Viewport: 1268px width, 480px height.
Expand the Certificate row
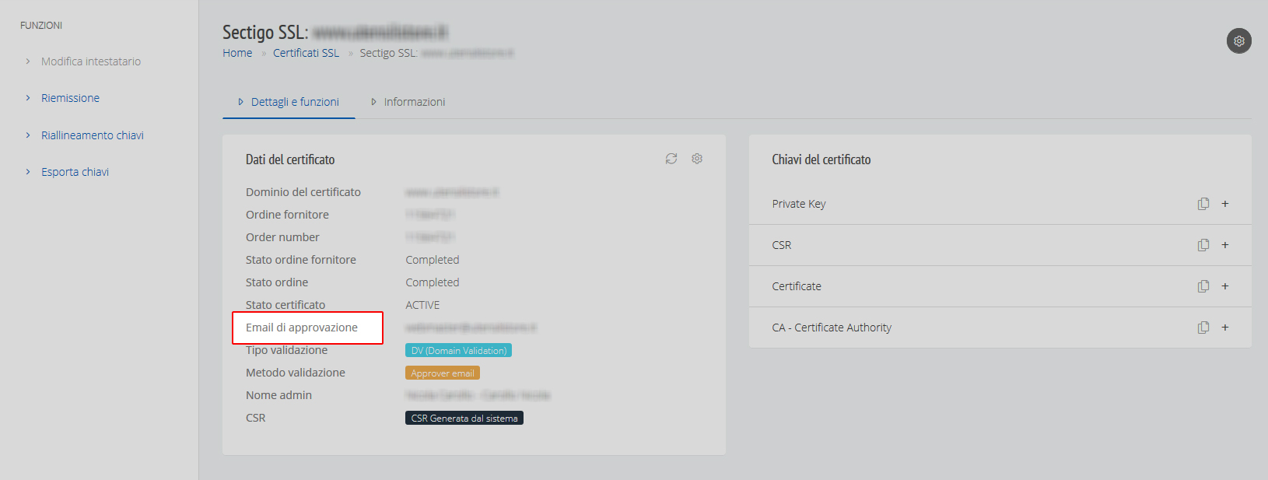click(1225, 286)
